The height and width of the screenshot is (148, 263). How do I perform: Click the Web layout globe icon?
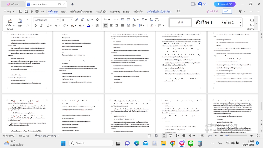pos(184,136)
